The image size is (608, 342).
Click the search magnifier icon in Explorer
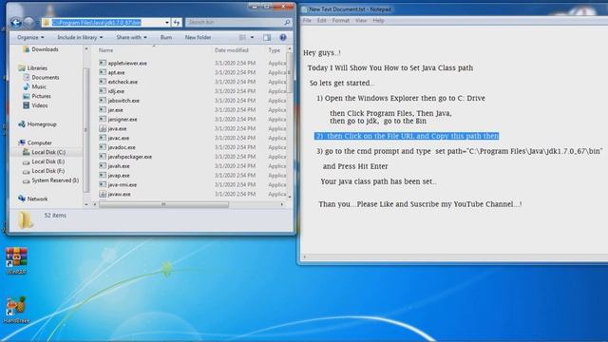287,23
